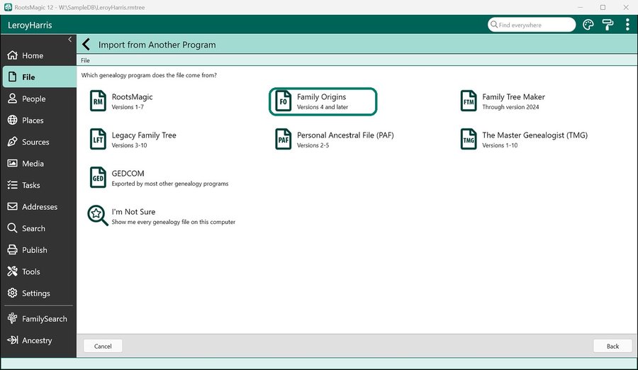Click the Media picture icon in sidebar
This screenshot has width=638, height=370.
(13, 163)
